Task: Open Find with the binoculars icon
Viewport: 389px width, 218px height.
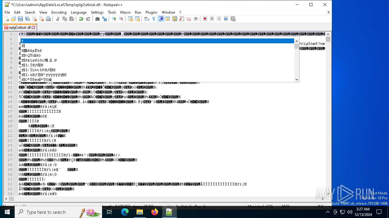Action: (98, 19)
